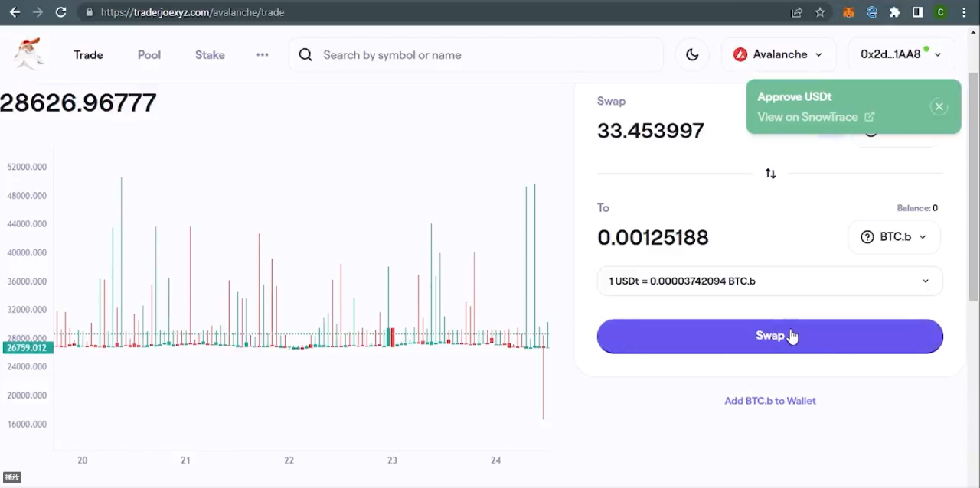Expand the 0x2d...1AA8 wallet account menu
This screenshot has height=488, width=980.
(x=900, y=54)
